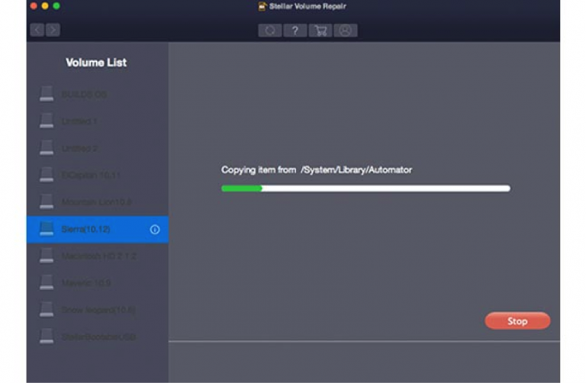Select the Mountain Lion10.8 volume label
The width and height of the screenshot is (586, 383).
96,202
